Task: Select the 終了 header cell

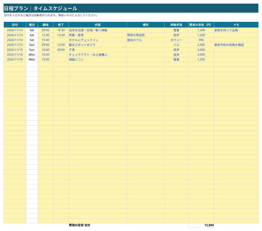Action: click(61, 25)
